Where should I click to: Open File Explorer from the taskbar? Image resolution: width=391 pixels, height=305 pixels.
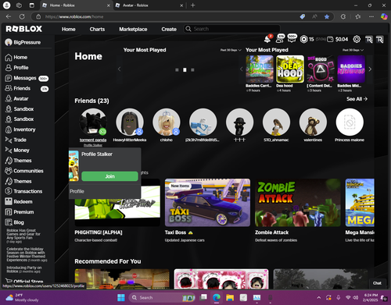[230, 297]
